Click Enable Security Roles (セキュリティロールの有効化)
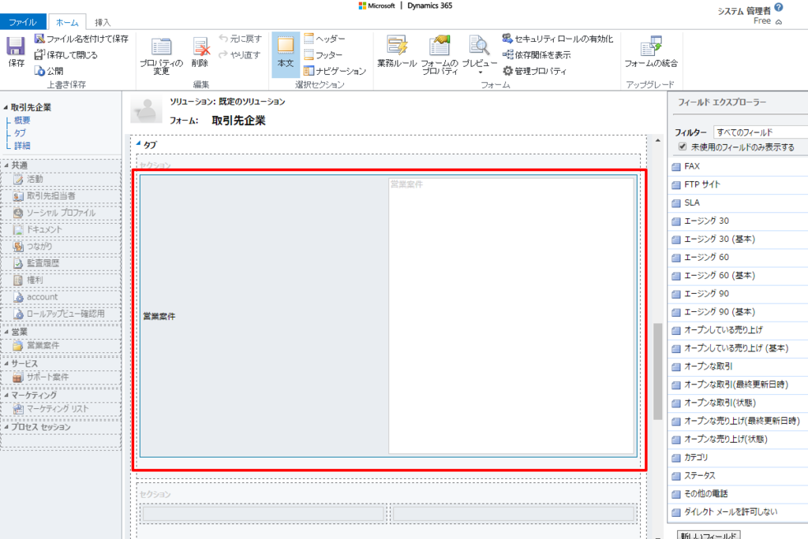The width and height of the screenshot is (808, 539). [558, 39]
